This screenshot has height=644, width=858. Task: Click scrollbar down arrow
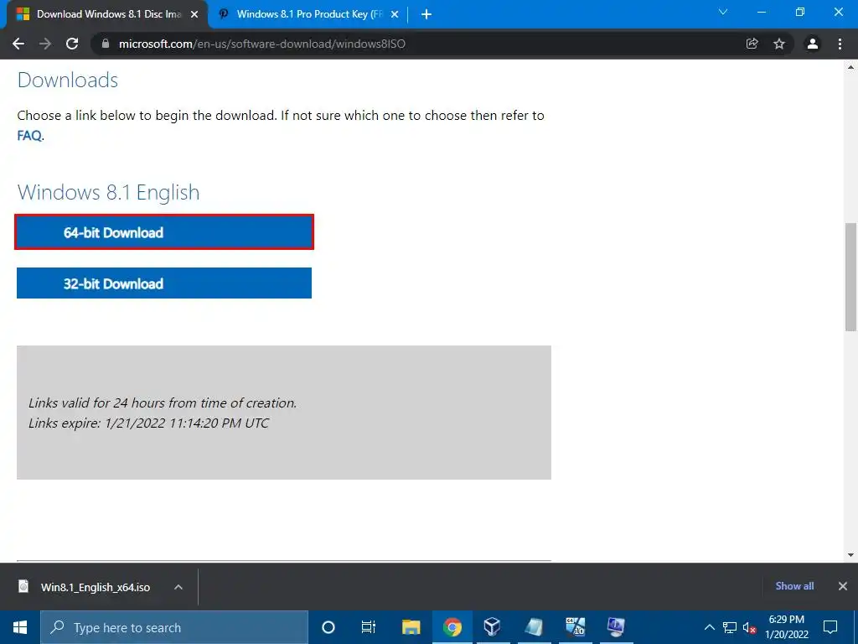[x=851, y=555]
